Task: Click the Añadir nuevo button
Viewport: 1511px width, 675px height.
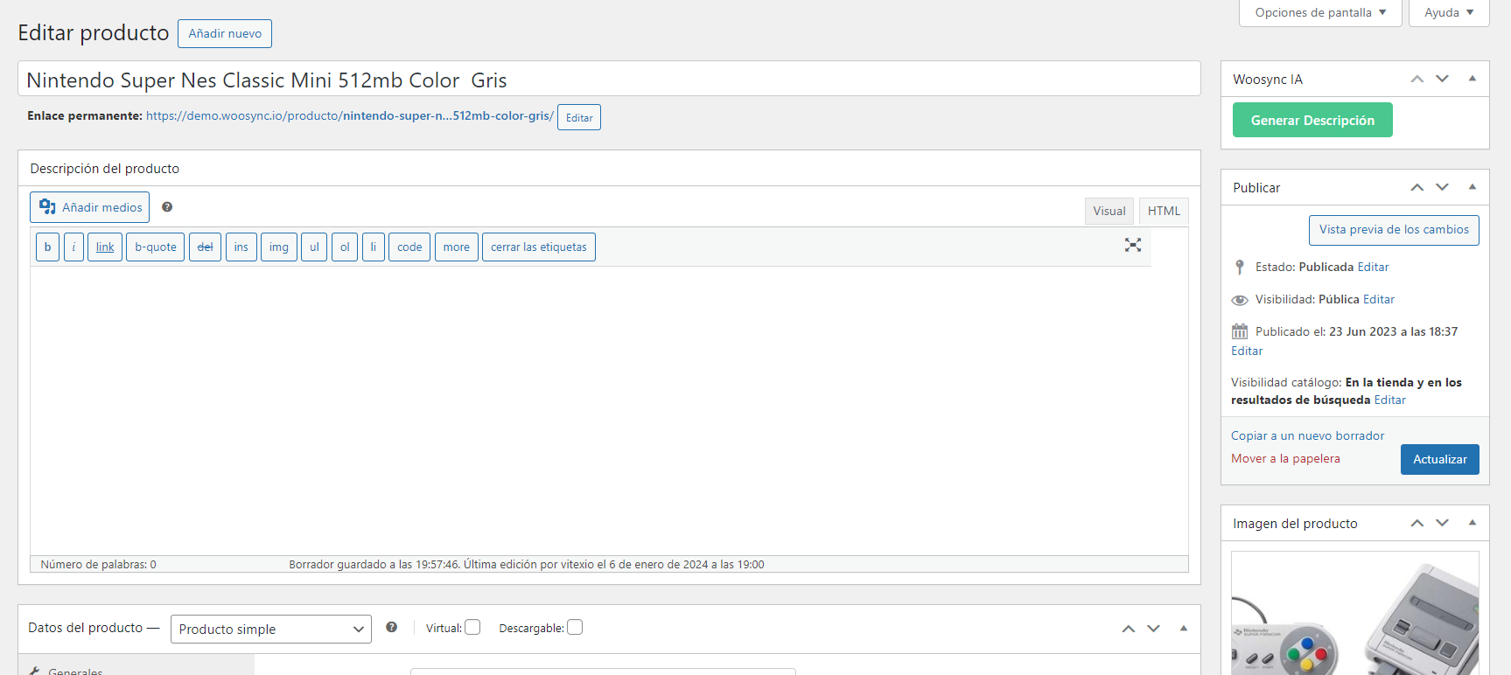Action: pyautogui.click(x=225, y=33)
